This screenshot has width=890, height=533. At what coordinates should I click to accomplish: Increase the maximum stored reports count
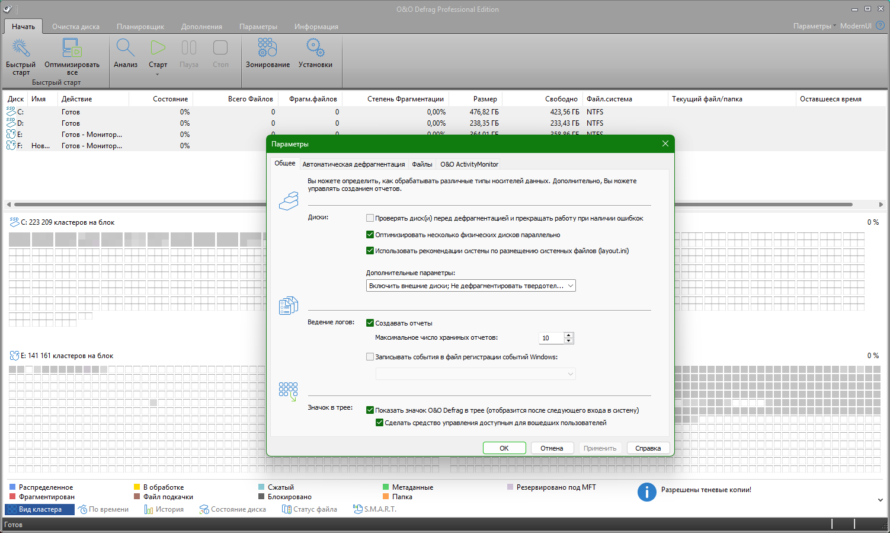point(569,335)
